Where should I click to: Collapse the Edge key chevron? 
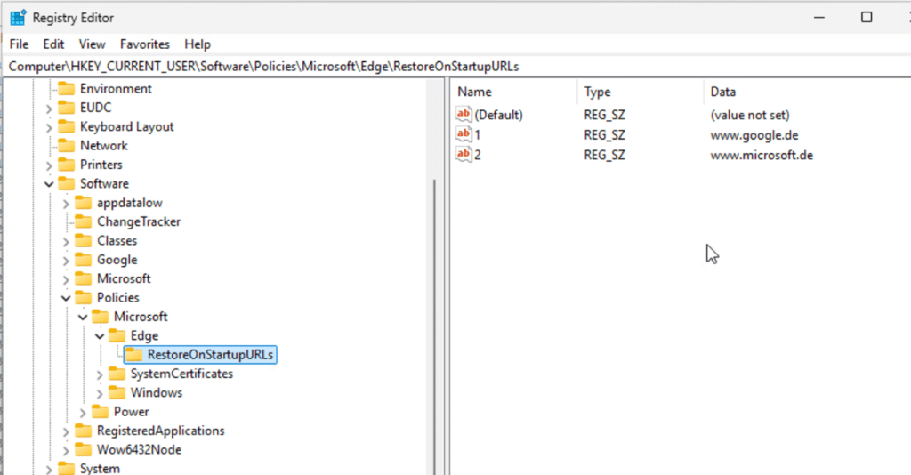(x=100, y=336)
